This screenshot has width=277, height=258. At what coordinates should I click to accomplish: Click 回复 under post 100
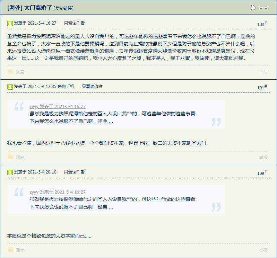(x=20, y=72)
